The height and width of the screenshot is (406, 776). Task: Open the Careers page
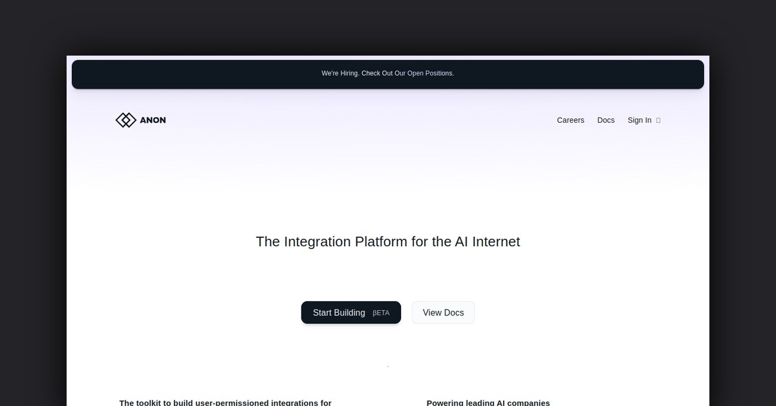pyautogui.click(x=570, y=120)
